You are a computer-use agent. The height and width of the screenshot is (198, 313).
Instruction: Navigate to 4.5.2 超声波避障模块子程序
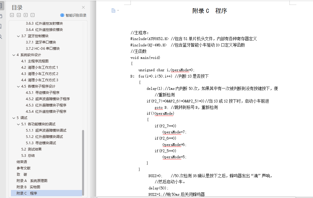(48, 99)
